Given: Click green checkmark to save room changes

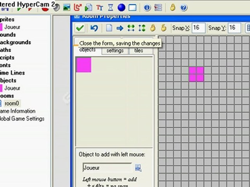Looking at the screenshot, I should point(80,28).
